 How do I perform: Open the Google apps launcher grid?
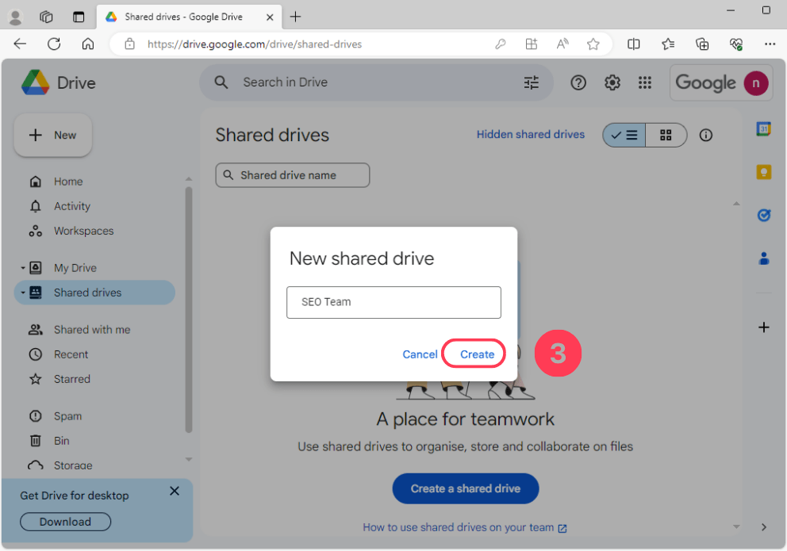(x=645, y=82)
